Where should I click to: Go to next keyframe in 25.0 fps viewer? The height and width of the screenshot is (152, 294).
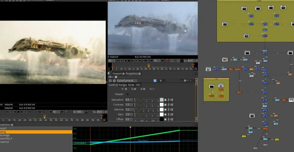(x=42, y=112)
